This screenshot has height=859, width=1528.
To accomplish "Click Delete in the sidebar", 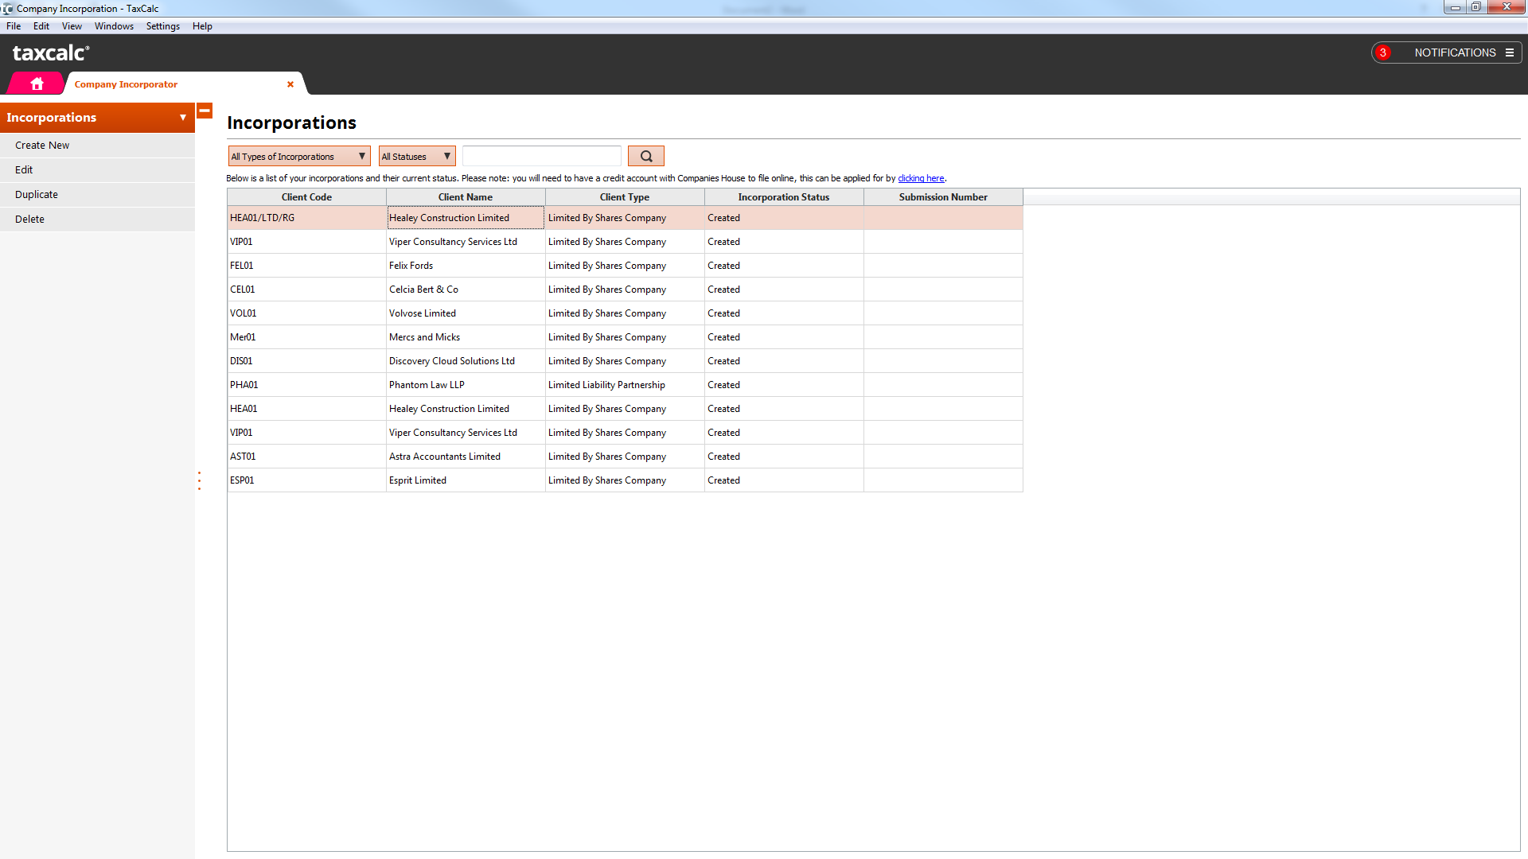I will coord(29,220).
